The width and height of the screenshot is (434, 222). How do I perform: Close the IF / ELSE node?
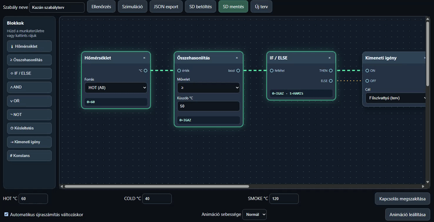coord(329,58)
